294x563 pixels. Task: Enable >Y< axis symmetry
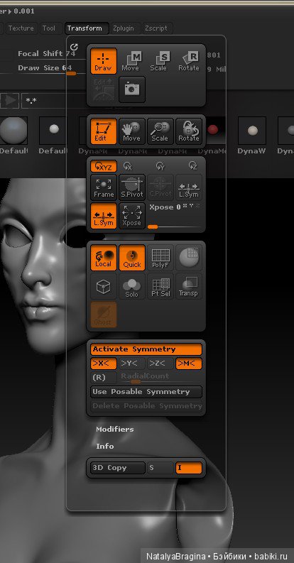coord(132,364)
